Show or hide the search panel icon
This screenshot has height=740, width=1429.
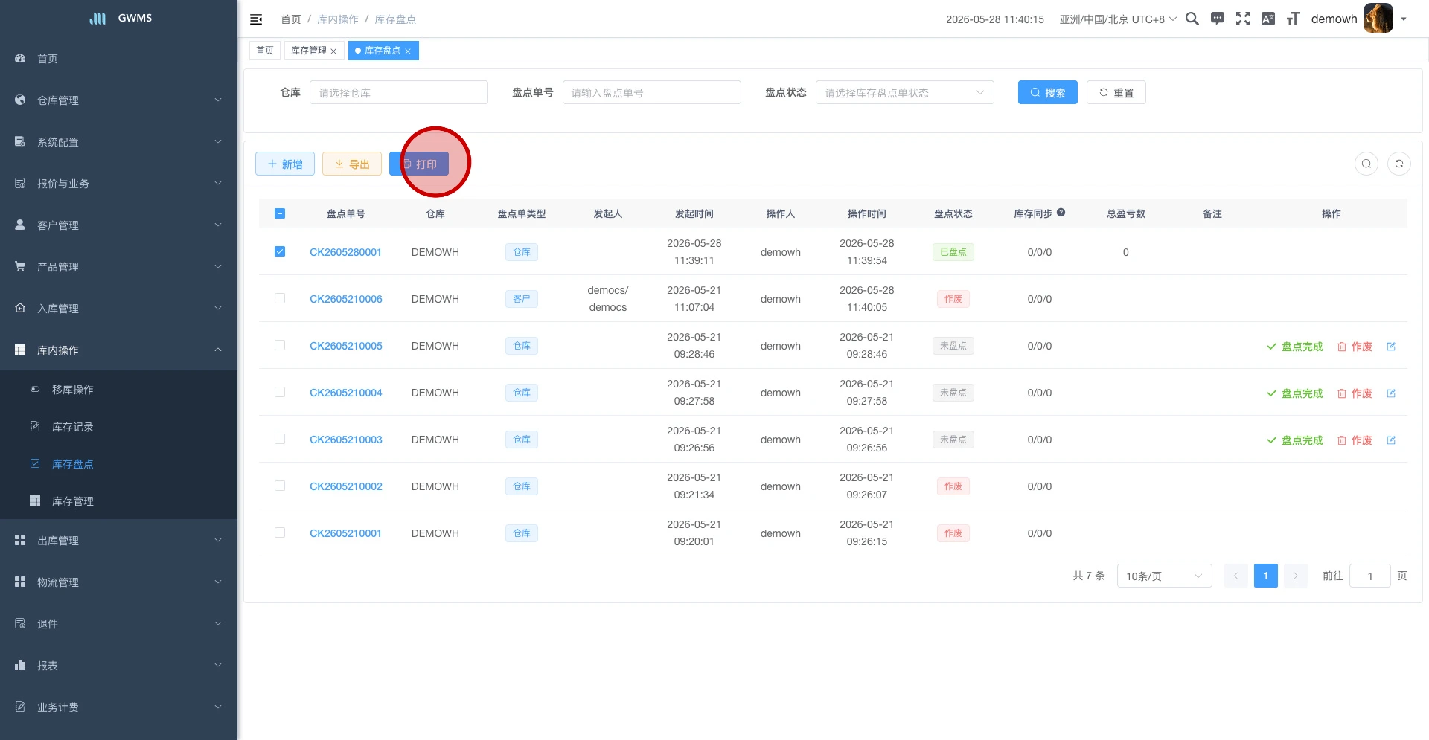tap(1366, 164)
